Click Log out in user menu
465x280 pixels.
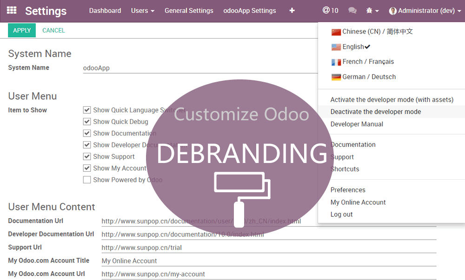tap(341, 215)
